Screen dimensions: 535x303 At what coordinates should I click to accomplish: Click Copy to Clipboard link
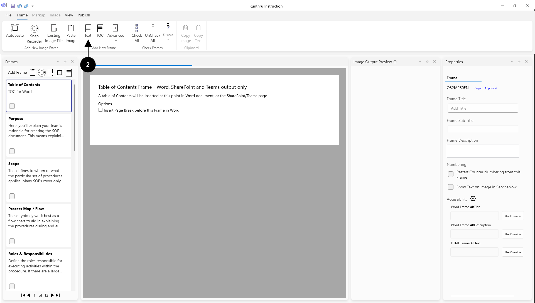pyautogui.click(x=485, y=88)
